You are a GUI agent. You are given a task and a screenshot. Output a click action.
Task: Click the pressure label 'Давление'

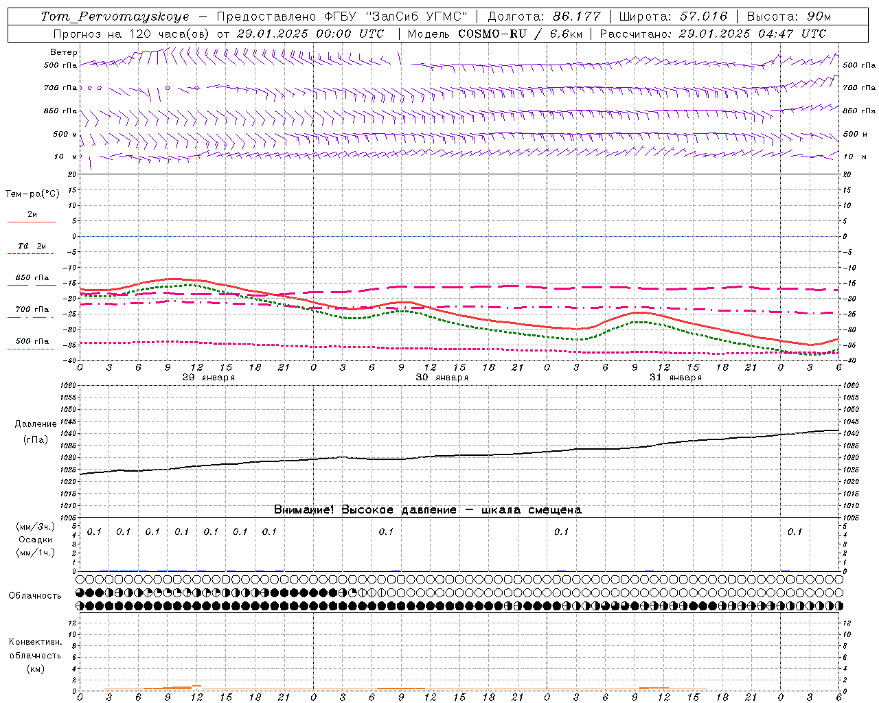coord(35,424)
